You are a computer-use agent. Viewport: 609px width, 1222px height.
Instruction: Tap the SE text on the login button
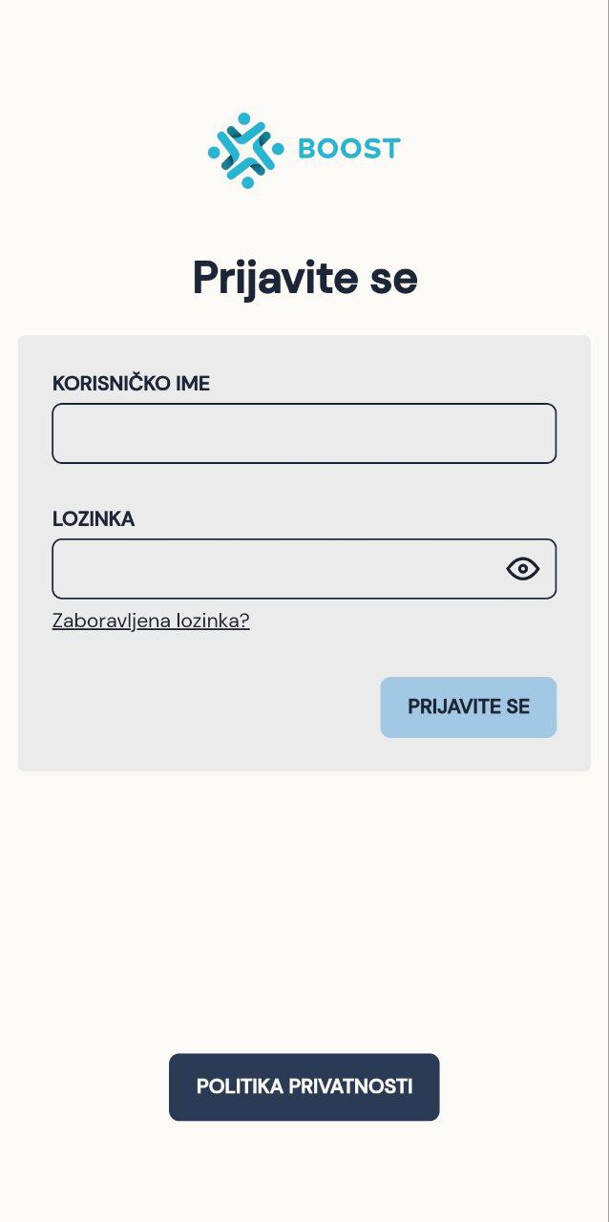pyautogui.click(x=518, y=707)
